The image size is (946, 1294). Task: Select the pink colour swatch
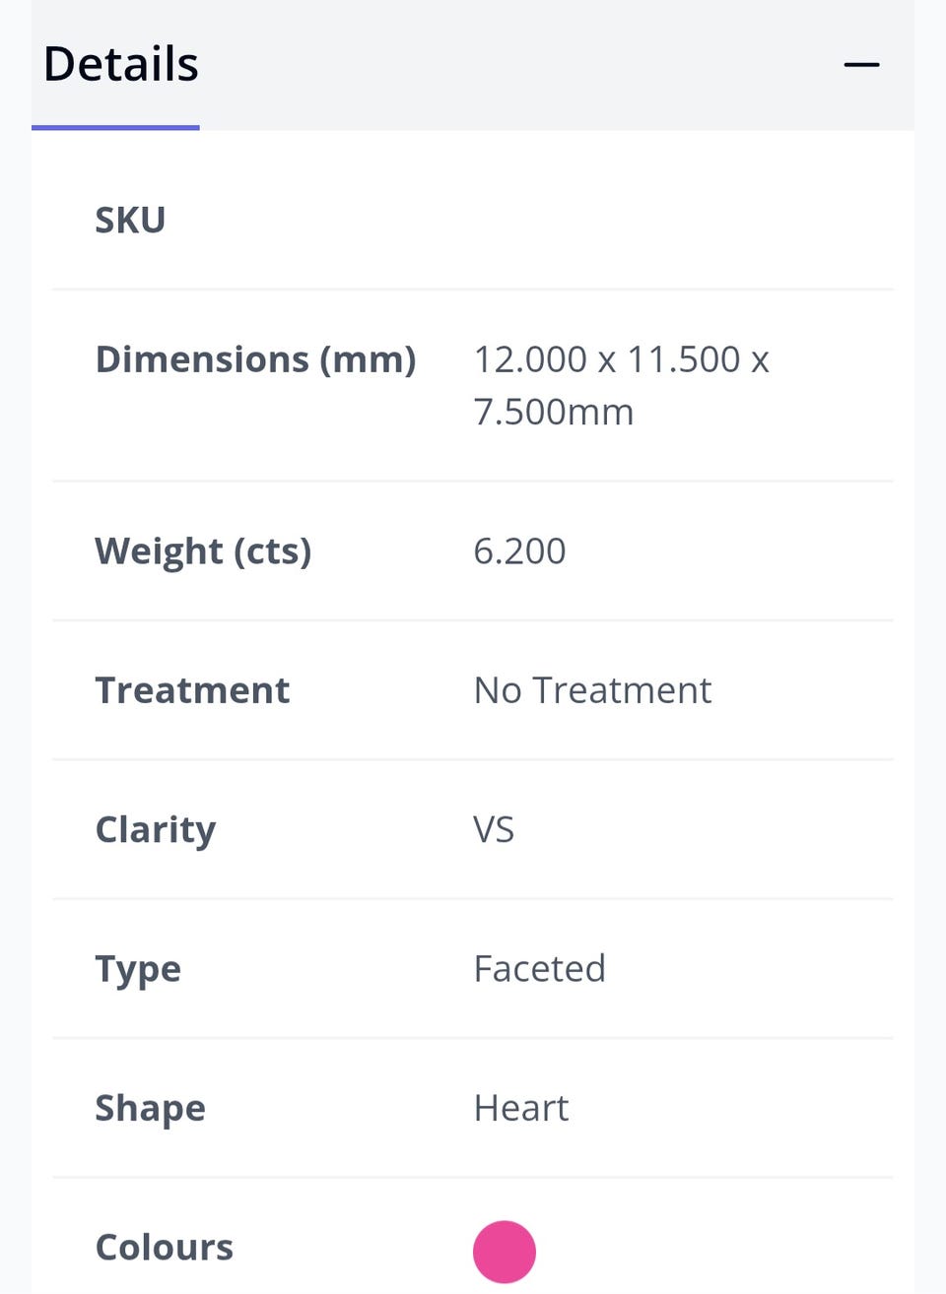[505, 1252]
